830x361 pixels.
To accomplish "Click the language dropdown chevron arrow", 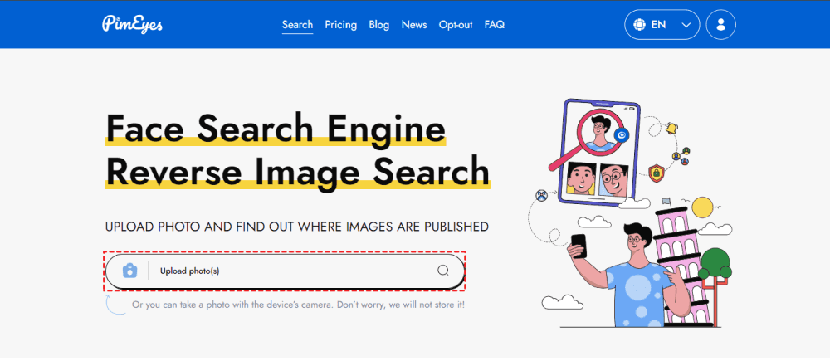I will coord(686,25).
